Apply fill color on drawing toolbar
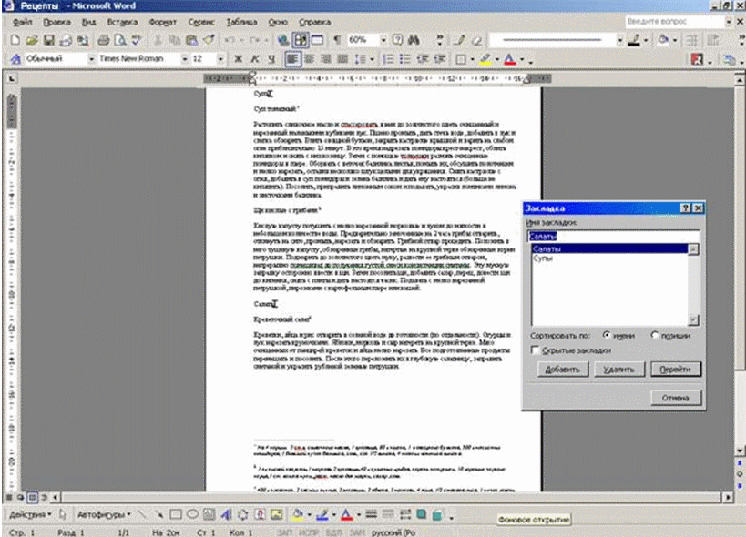The width and height of the screenshot is (746, 537). (x=298, y=514)
